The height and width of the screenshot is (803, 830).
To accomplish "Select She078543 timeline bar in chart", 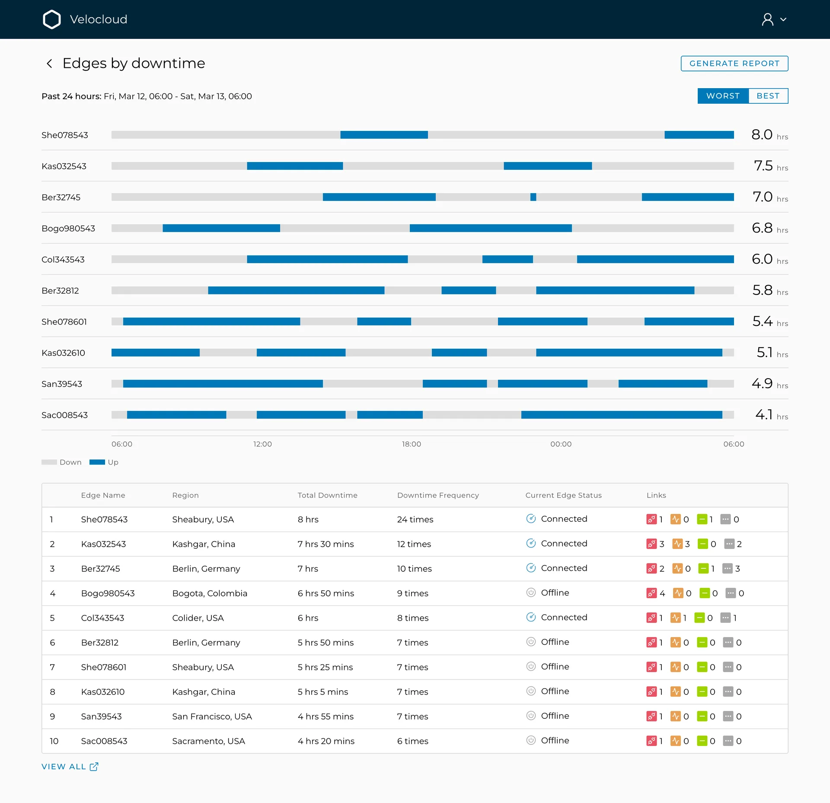I will [x=423, y=135].
